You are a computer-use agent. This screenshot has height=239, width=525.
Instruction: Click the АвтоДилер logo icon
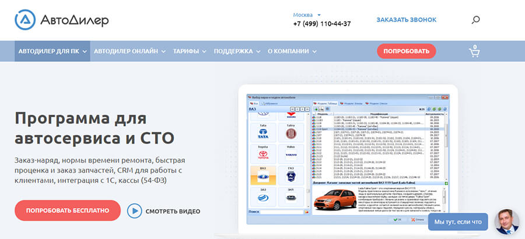pos(24,19)
